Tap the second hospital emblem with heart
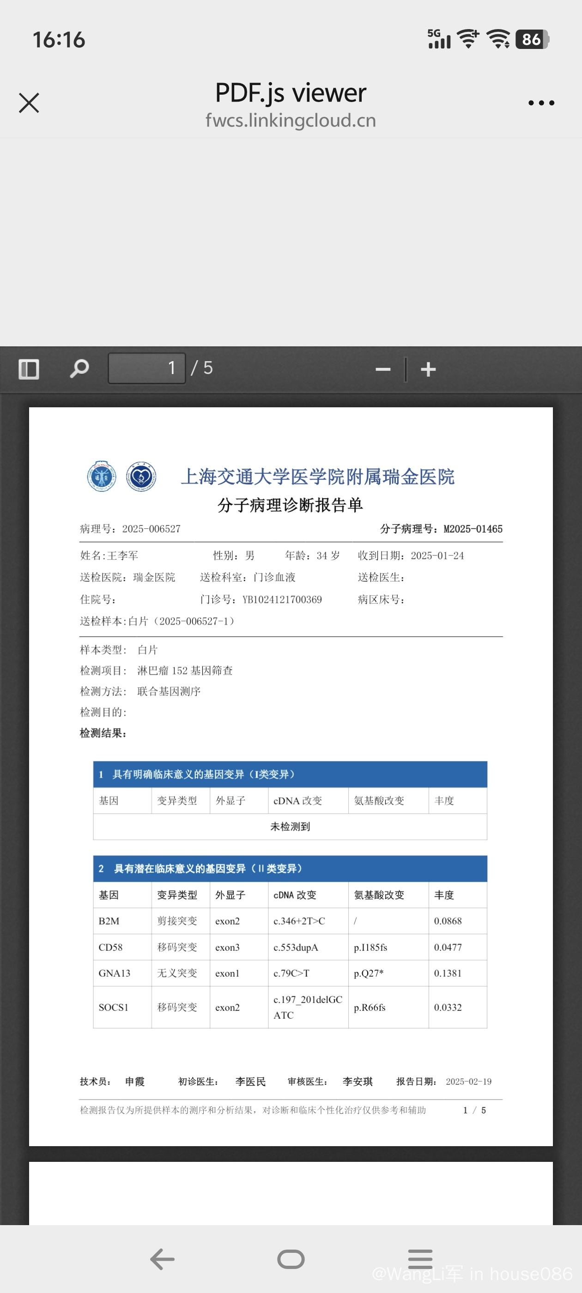This screenshot has width=582, height=1293. point(140,477)
